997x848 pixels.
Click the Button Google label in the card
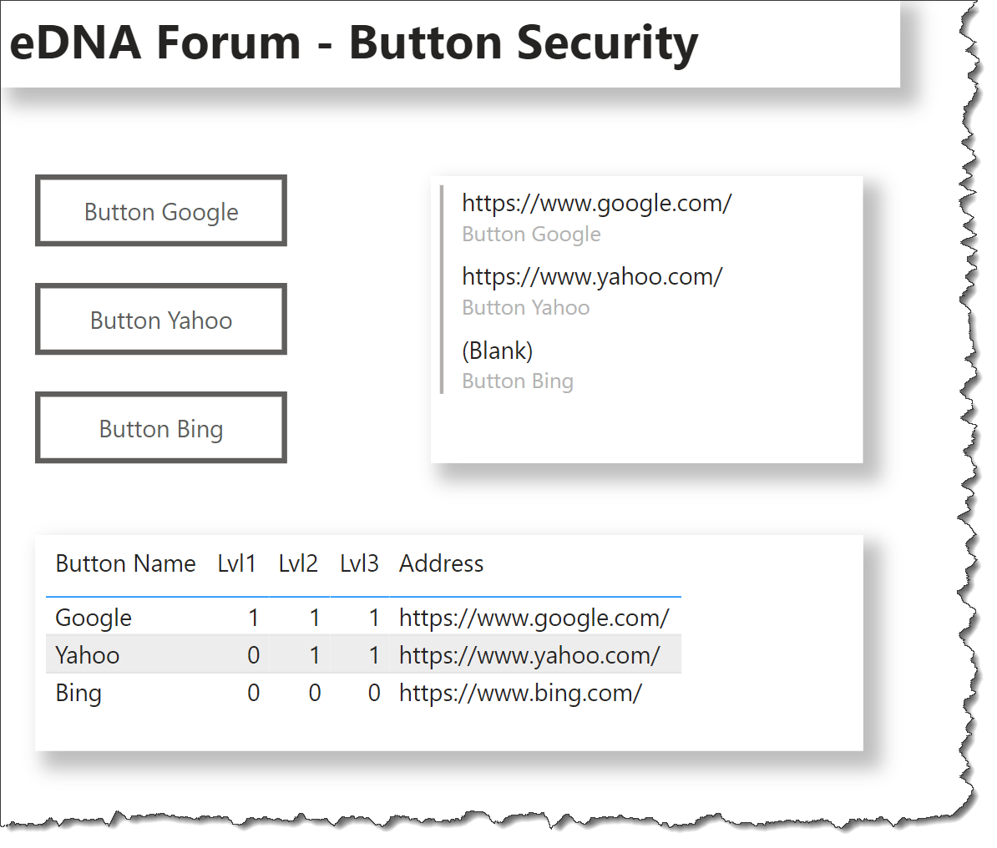coord(531,234)
